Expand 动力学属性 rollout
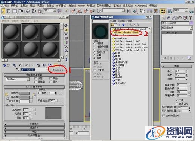195x141 pixels. [34, 135]
